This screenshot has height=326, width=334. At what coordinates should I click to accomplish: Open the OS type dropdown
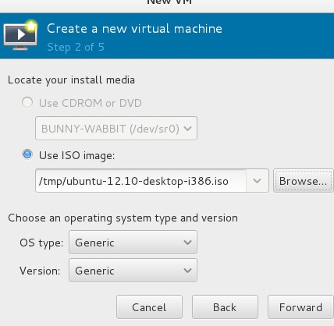[133, 243]
